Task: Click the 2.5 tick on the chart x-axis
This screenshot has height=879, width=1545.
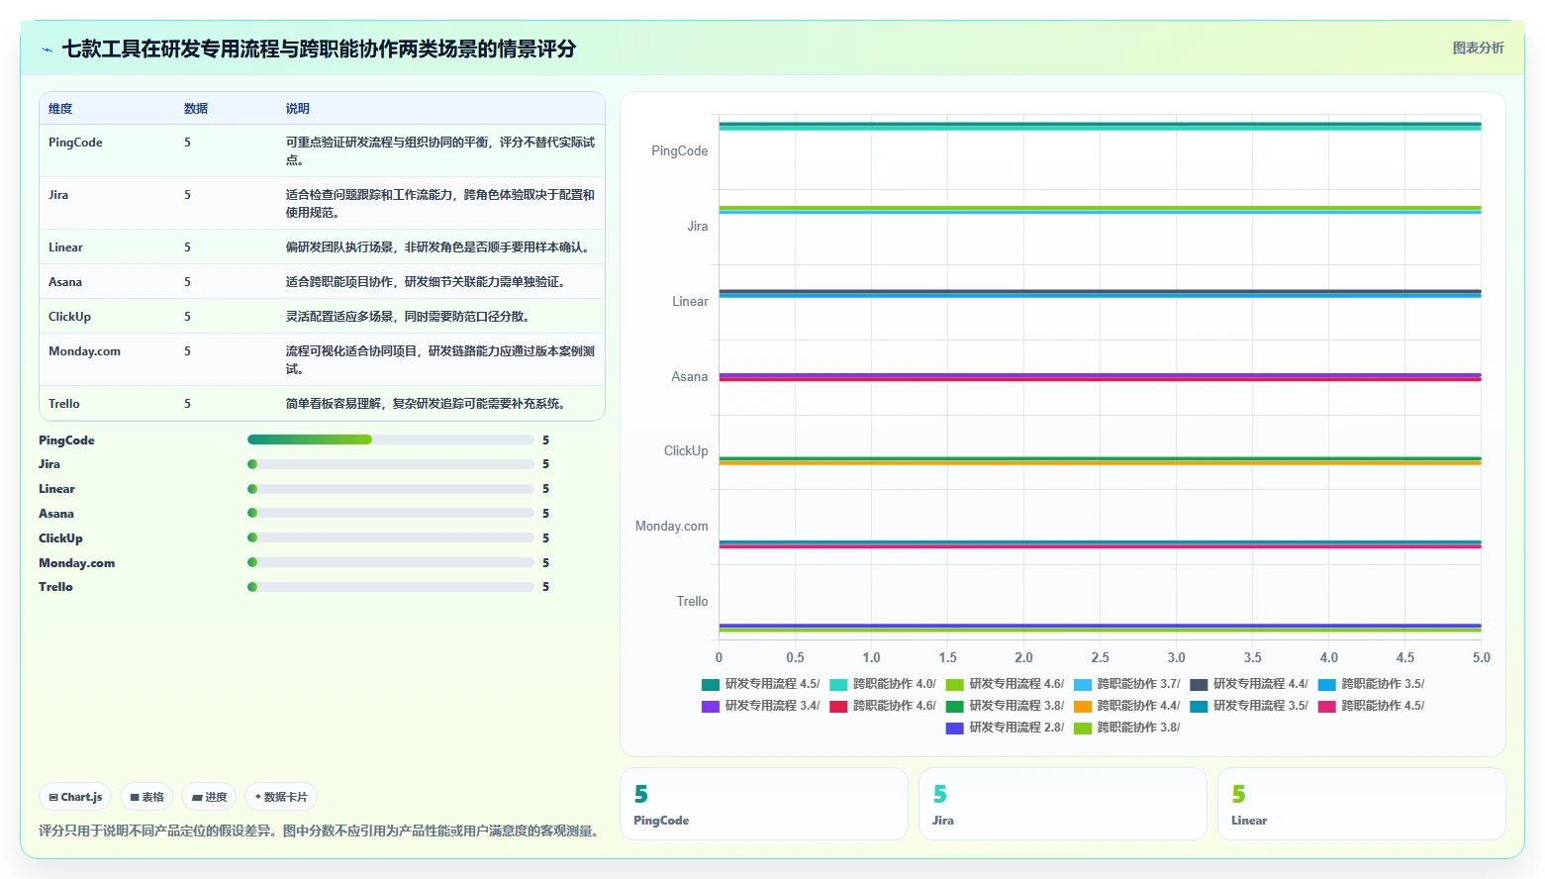Action: coord(1100,657)
